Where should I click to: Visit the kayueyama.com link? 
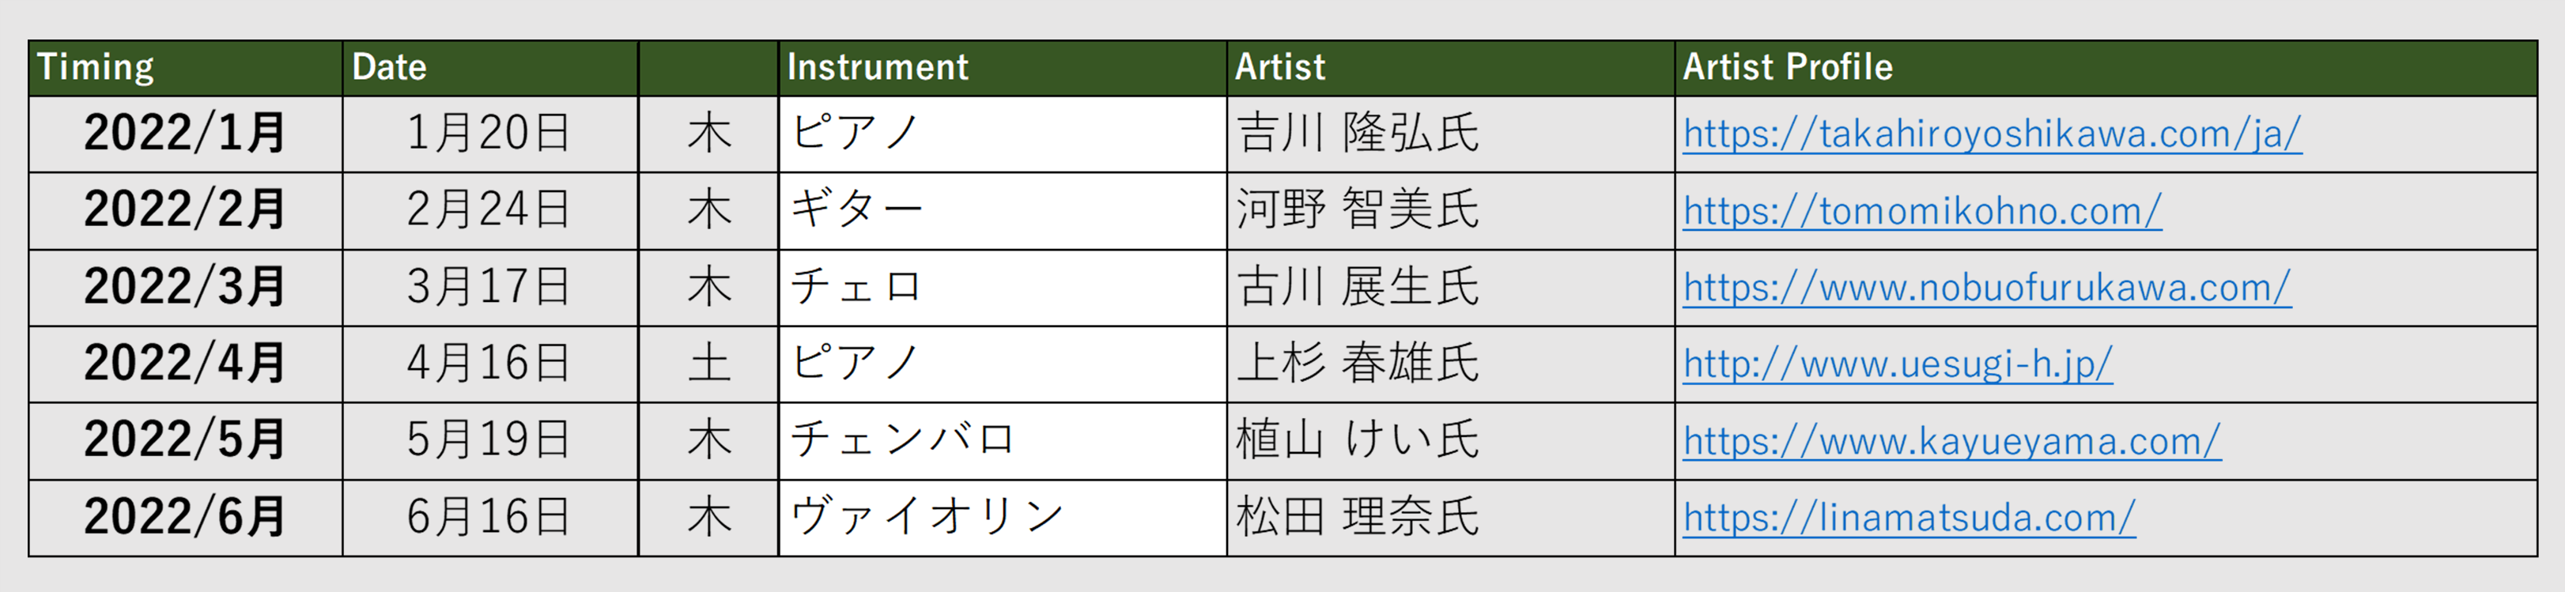(x=1951, y=441)
